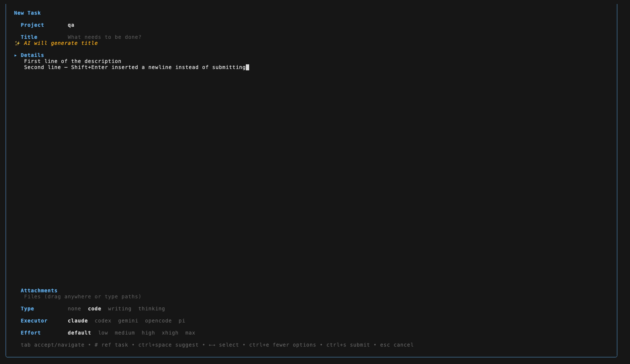
Task: Choose the gemini executor
Action: click(128, 321)
